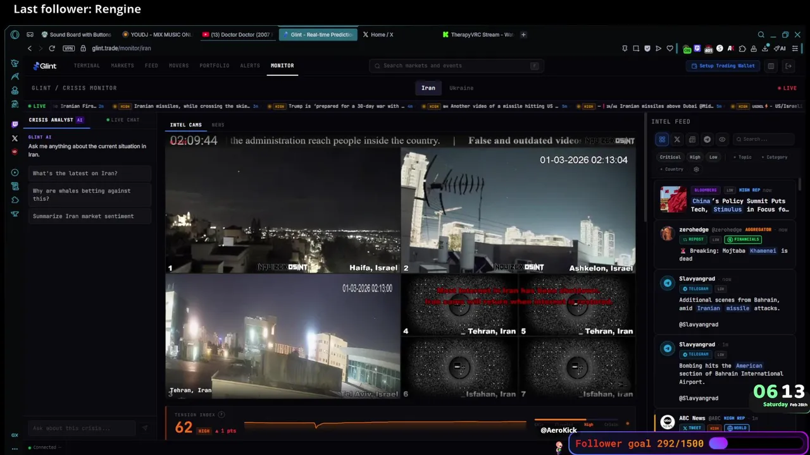Open the Country filter dropdown
Screen dimensions: 810x455
pyautogui.click(x=672, y=169)
